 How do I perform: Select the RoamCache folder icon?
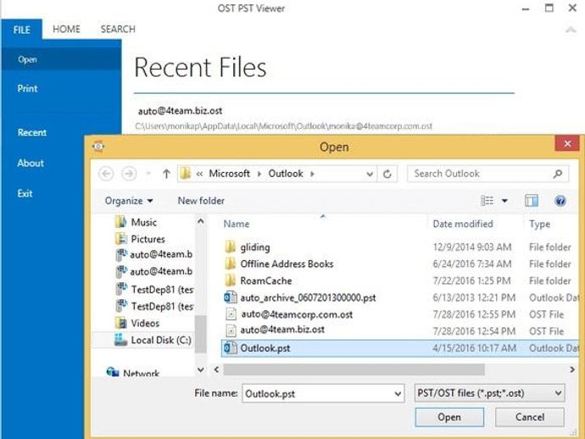tap(231, 281)
